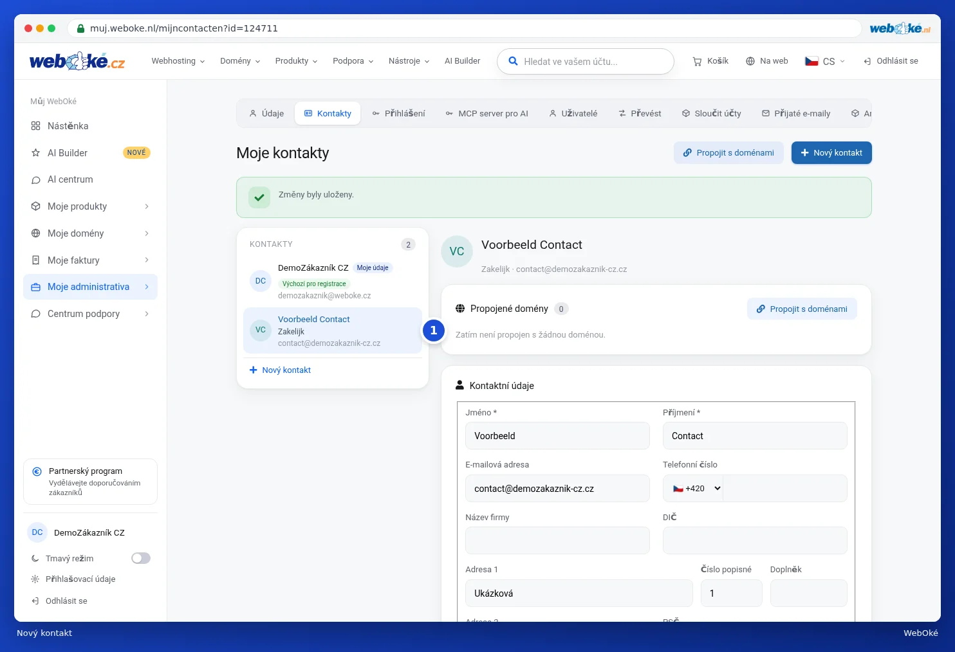This screenshot has height=652, width=955.
Task: Switch to the Uživatelé tab
Action: 573,113
